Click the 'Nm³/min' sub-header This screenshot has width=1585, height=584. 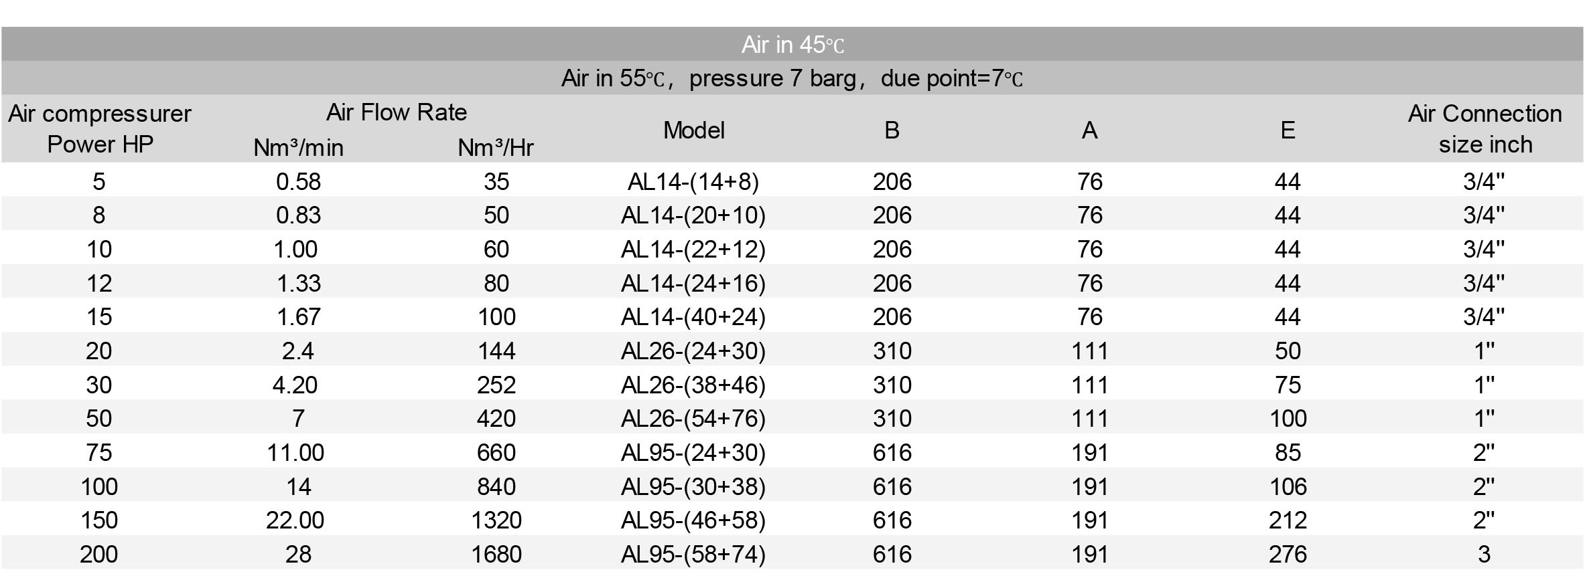click(x=298, y=148)
